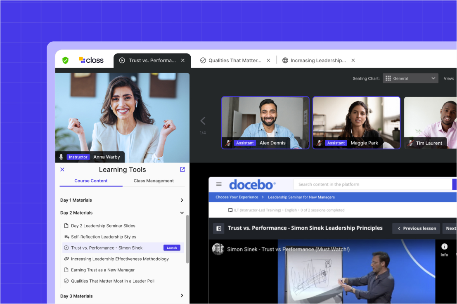Click the Info icon on the Simon Sinek video
Viewport: 457px width, 304px height.
pos(444,246)
